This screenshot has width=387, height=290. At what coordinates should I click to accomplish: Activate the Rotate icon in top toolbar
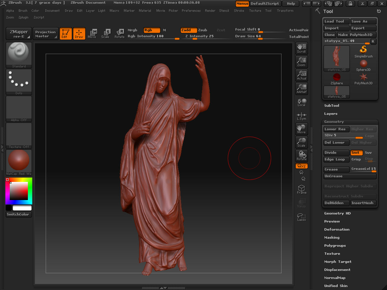(x=119, y=33)
